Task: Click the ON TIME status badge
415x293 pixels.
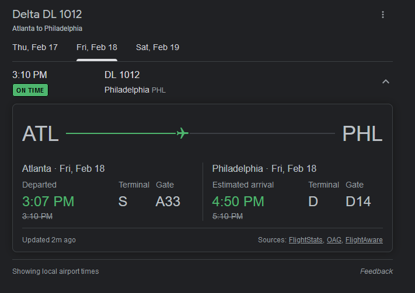Action: 30,90
